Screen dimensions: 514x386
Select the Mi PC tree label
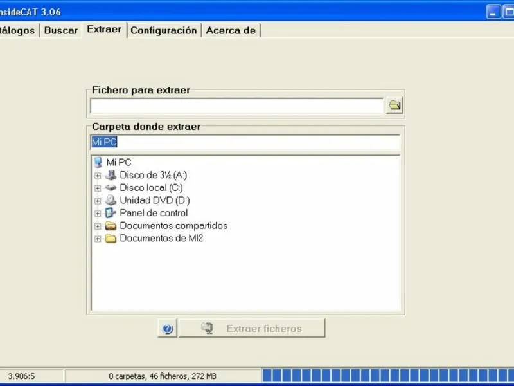point(119,162)
